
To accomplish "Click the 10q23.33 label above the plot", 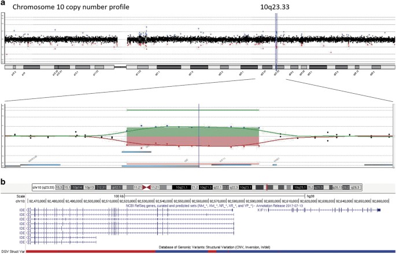I will click(x=275, y=7).
